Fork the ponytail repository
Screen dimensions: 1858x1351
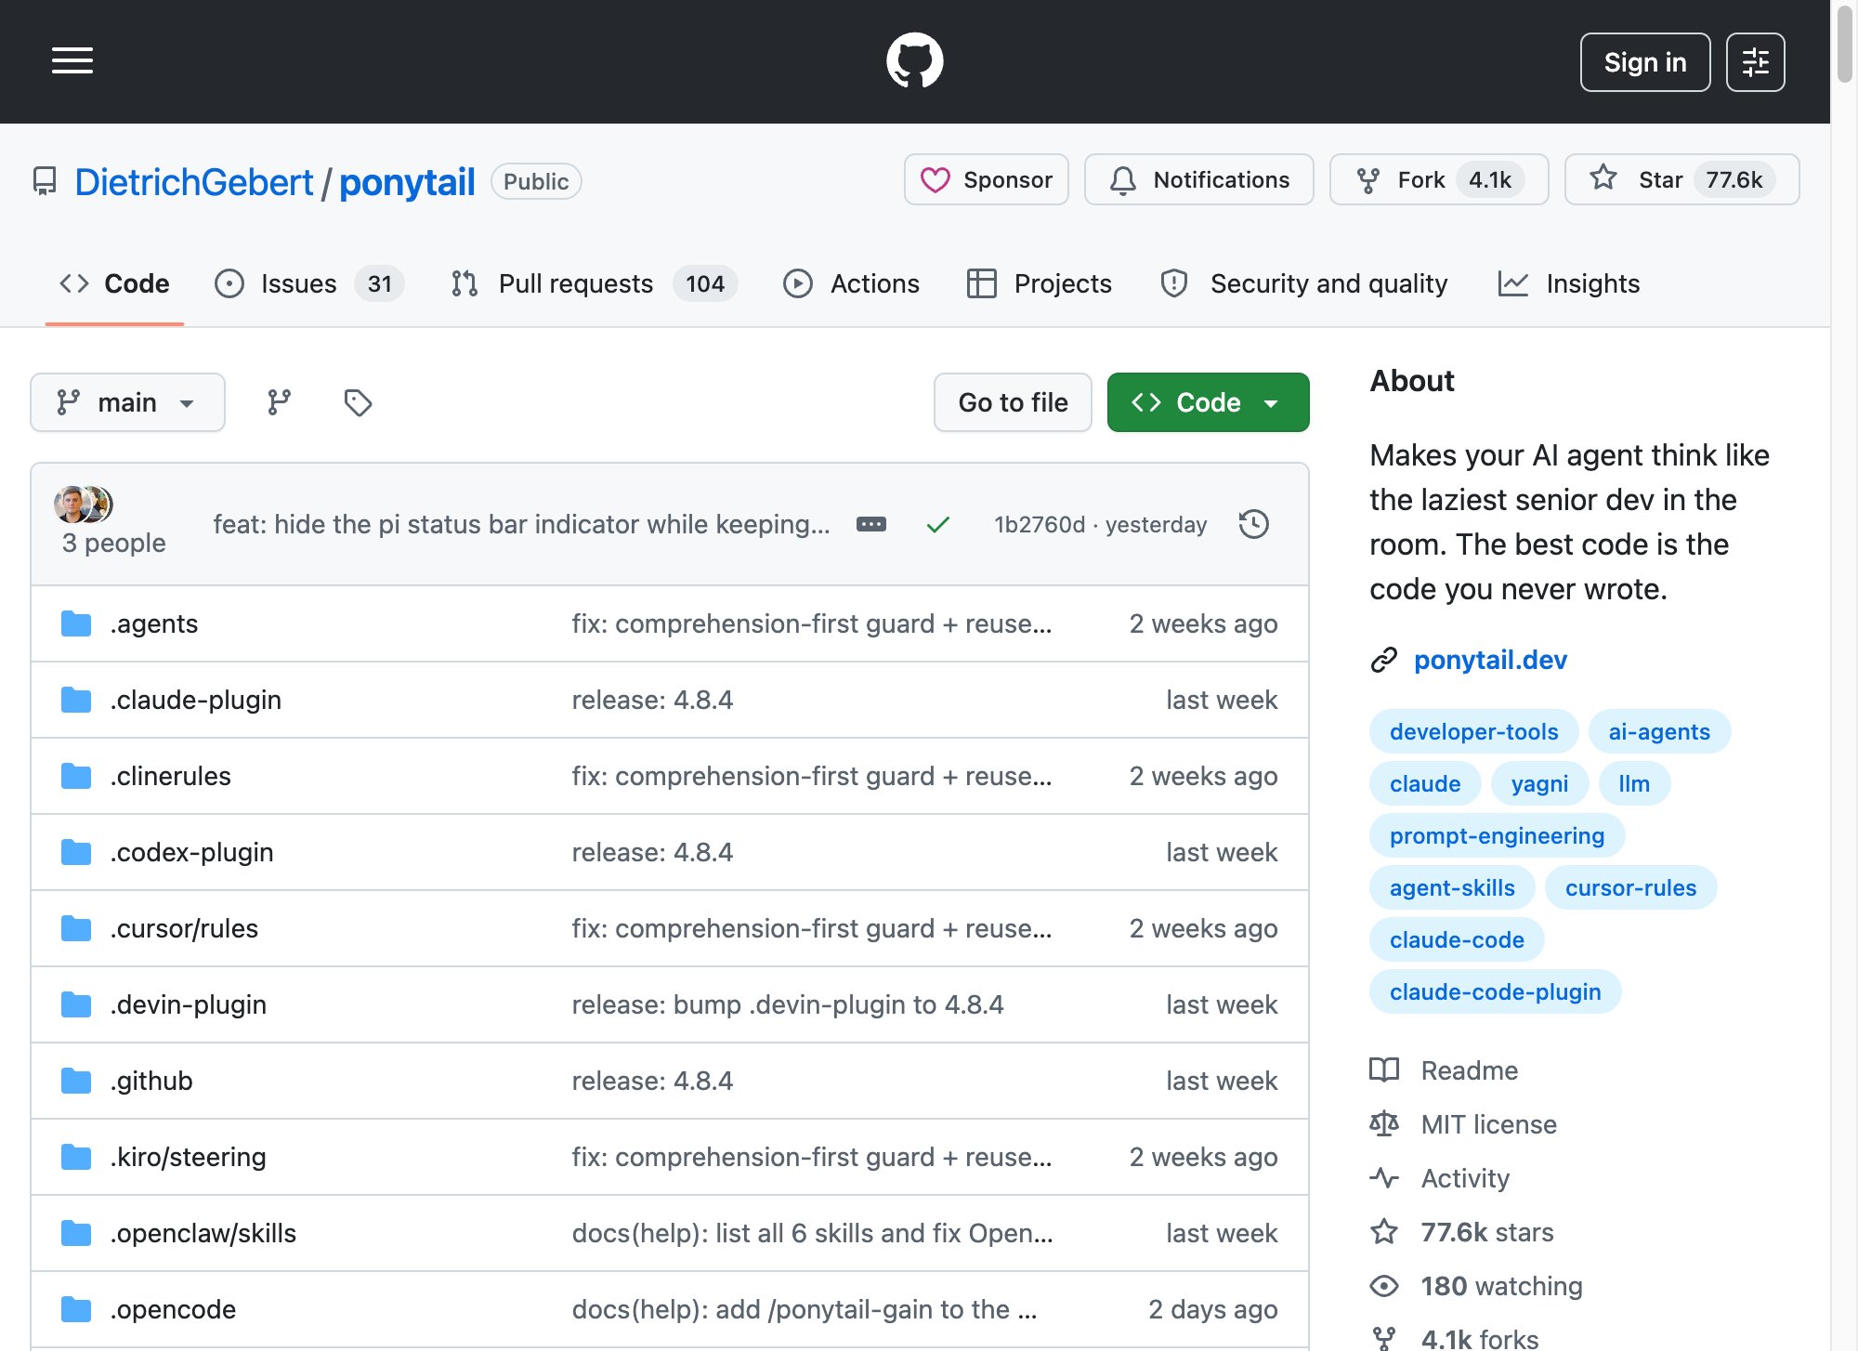[1439, 179]
